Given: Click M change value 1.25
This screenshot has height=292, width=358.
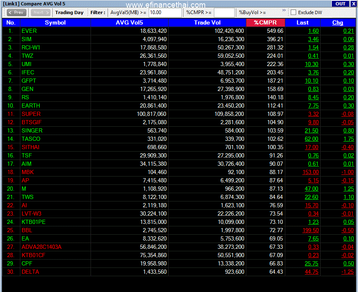Looking at the screenshot, I should click(348, 189).
